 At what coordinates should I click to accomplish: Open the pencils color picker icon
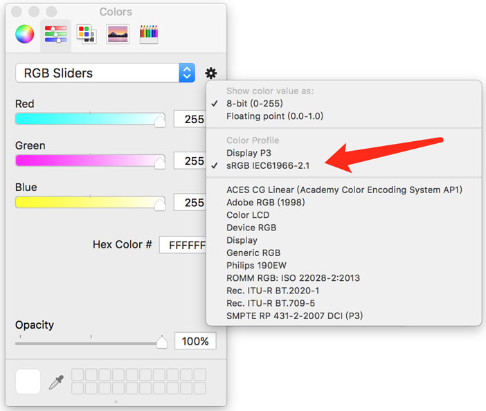[149, 34]
